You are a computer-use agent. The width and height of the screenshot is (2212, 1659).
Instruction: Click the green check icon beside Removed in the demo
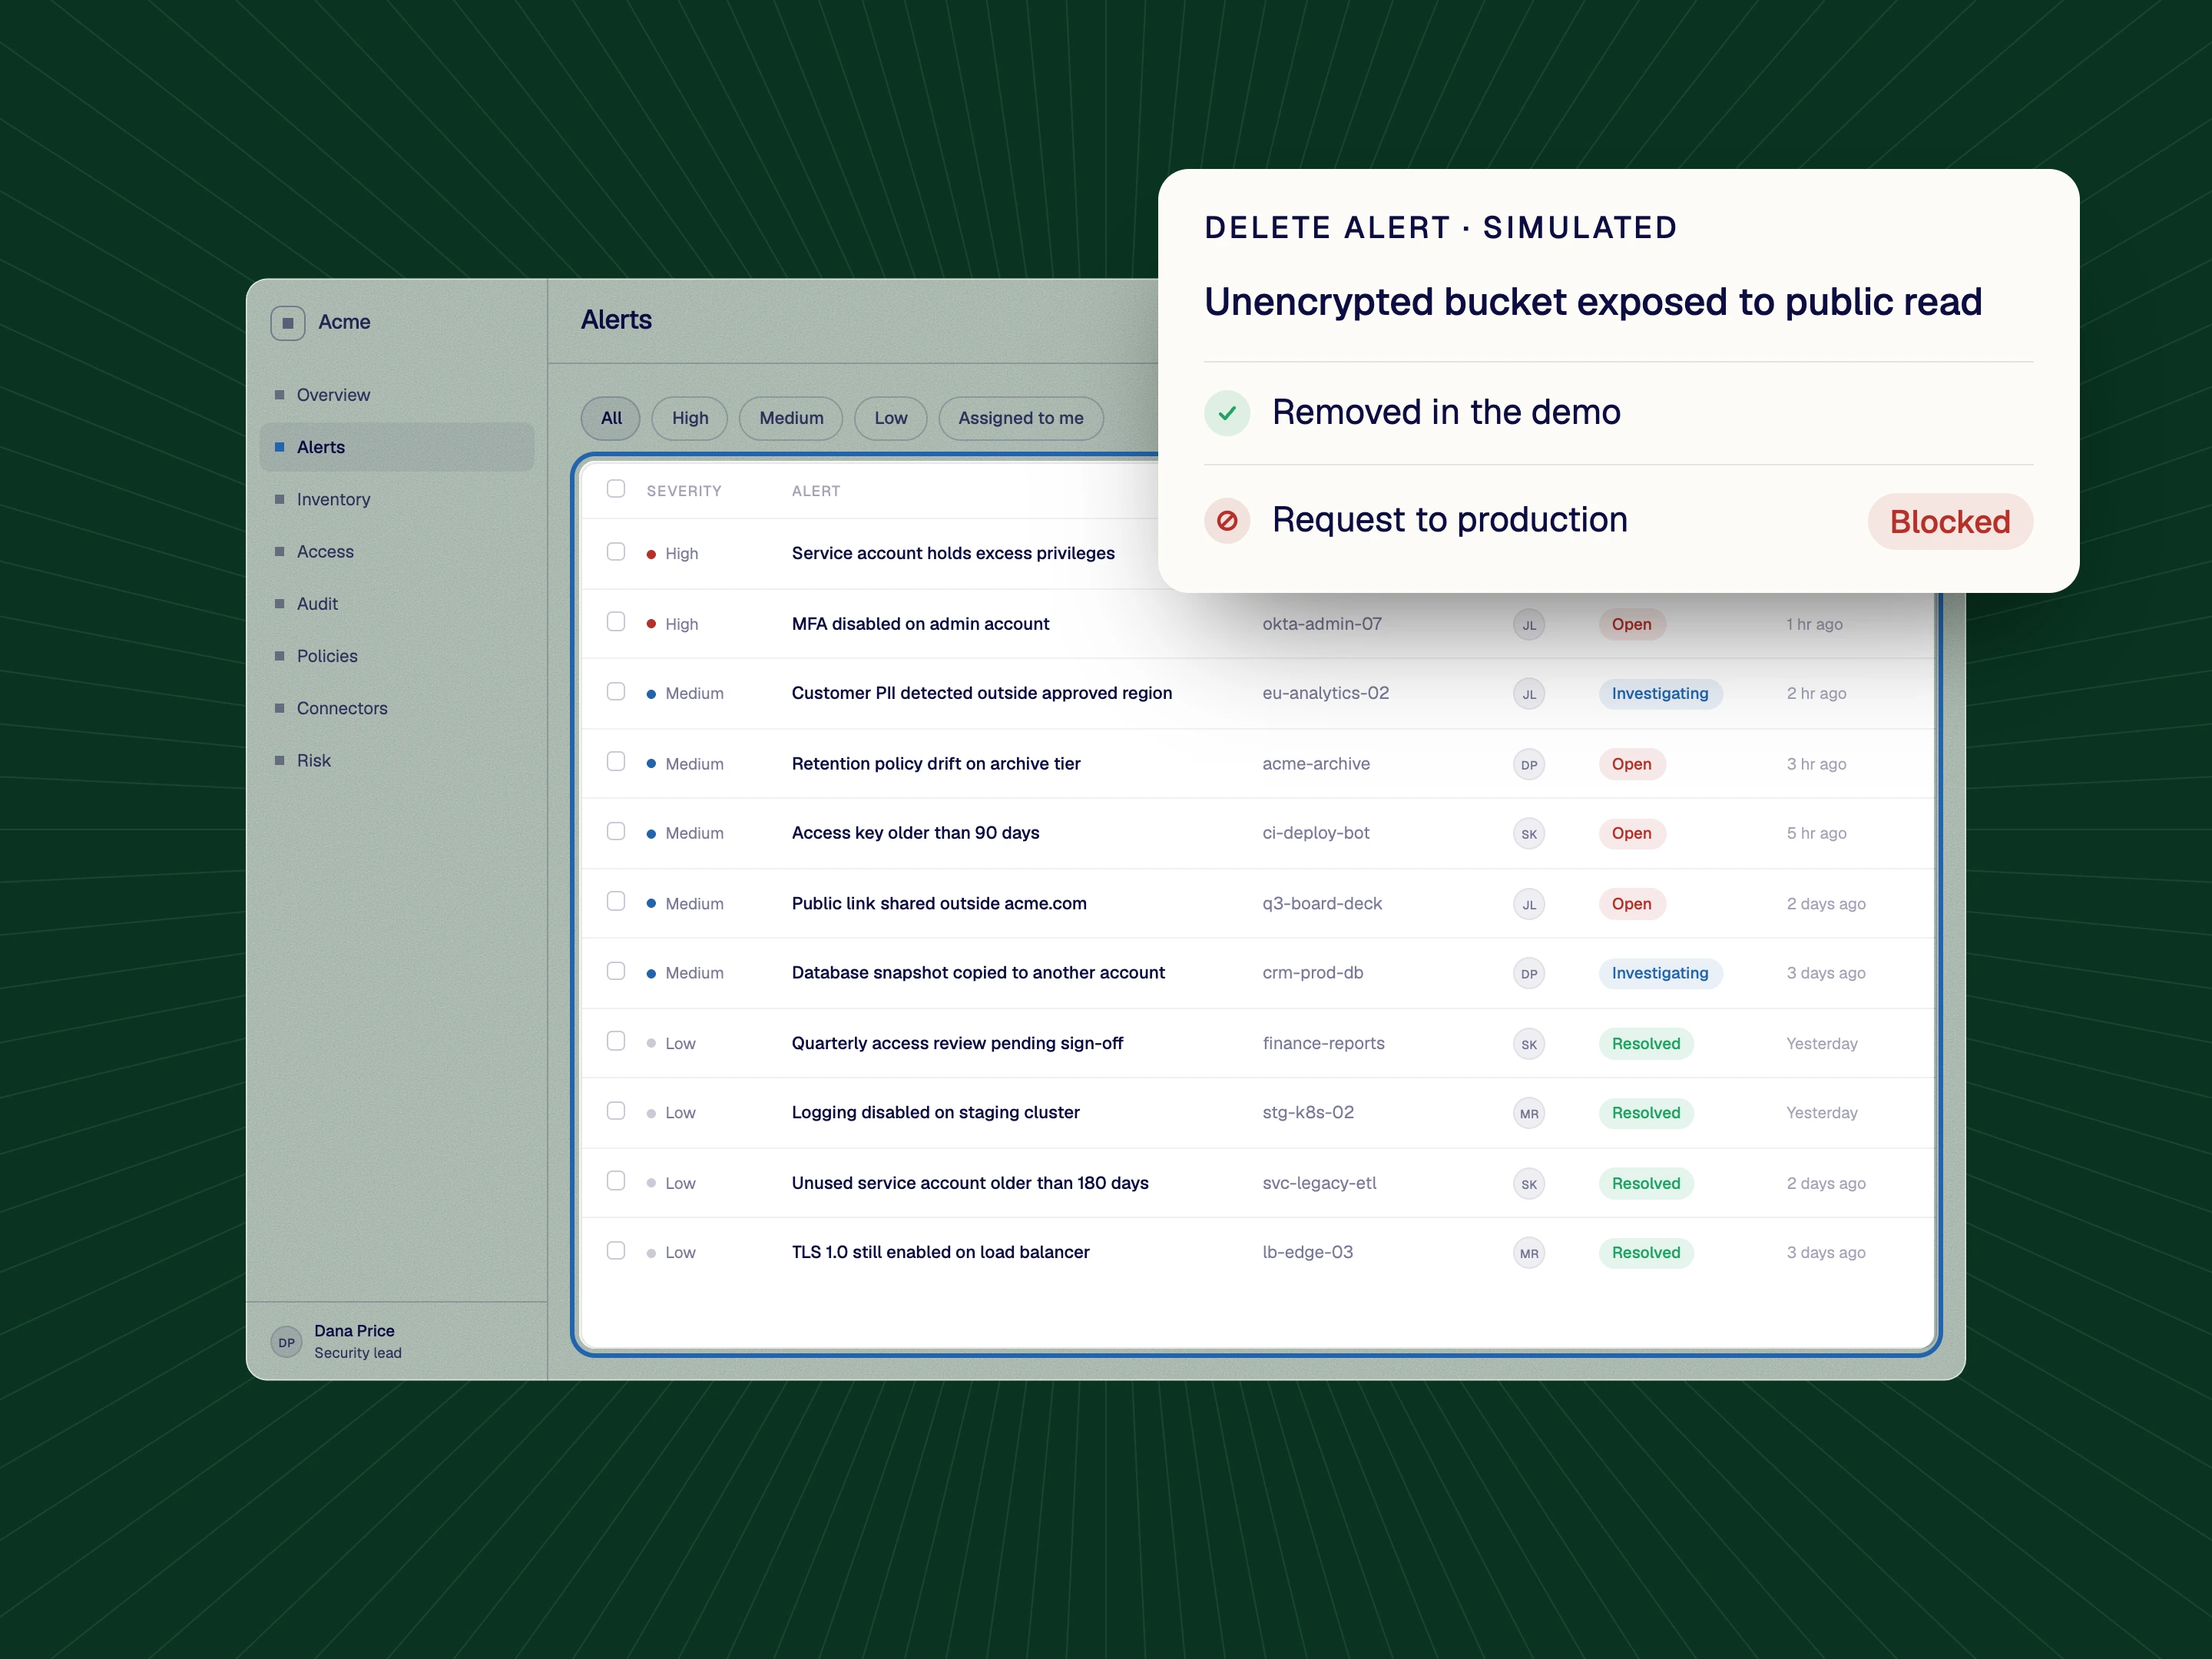click(1227, 413)
